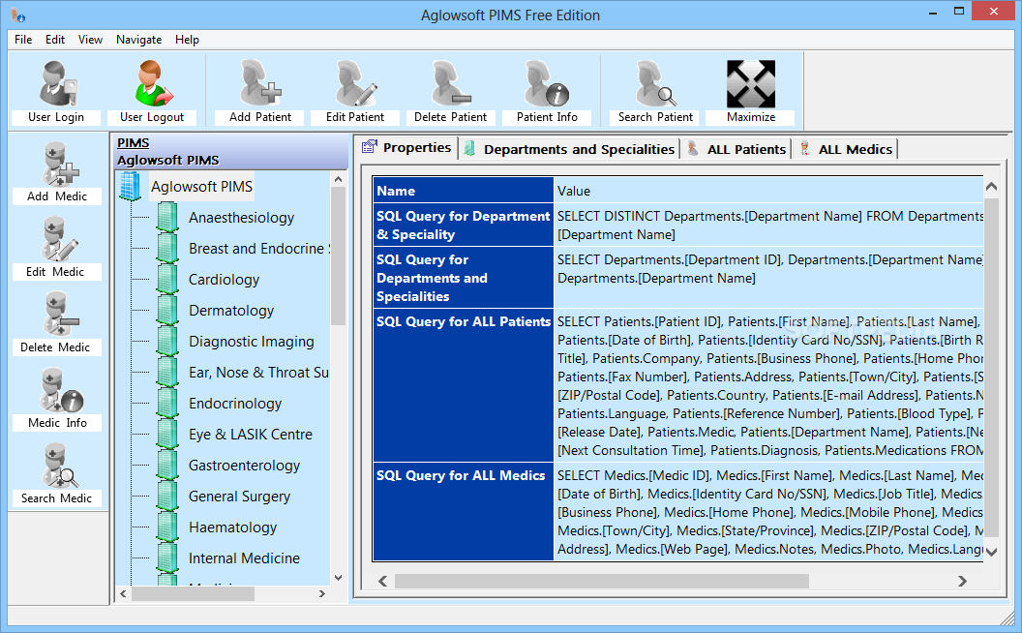Open the File menu
The height and width of the screenshot is (633, 1022).
(x=23, y=40)
